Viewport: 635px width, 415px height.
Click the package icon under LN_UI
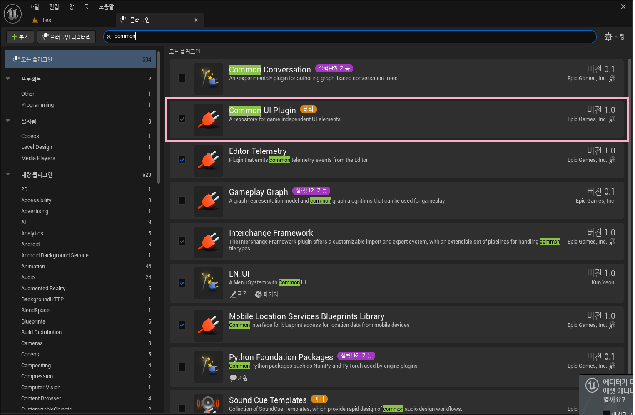click(259, 294)
